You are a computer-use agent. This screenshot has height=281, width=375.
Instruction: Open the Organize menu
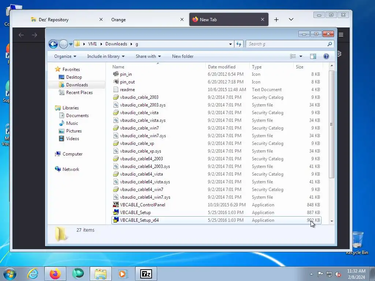tap(65, 56)
